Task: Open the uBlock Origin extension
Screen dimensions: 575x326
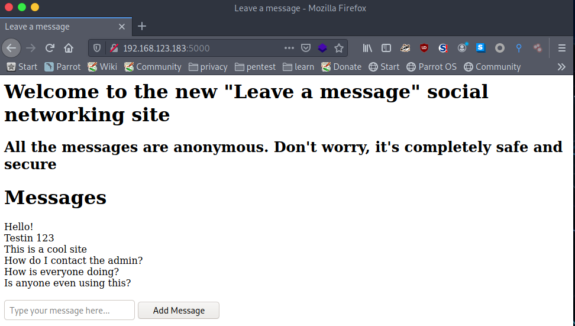Action: pos(424,48)
